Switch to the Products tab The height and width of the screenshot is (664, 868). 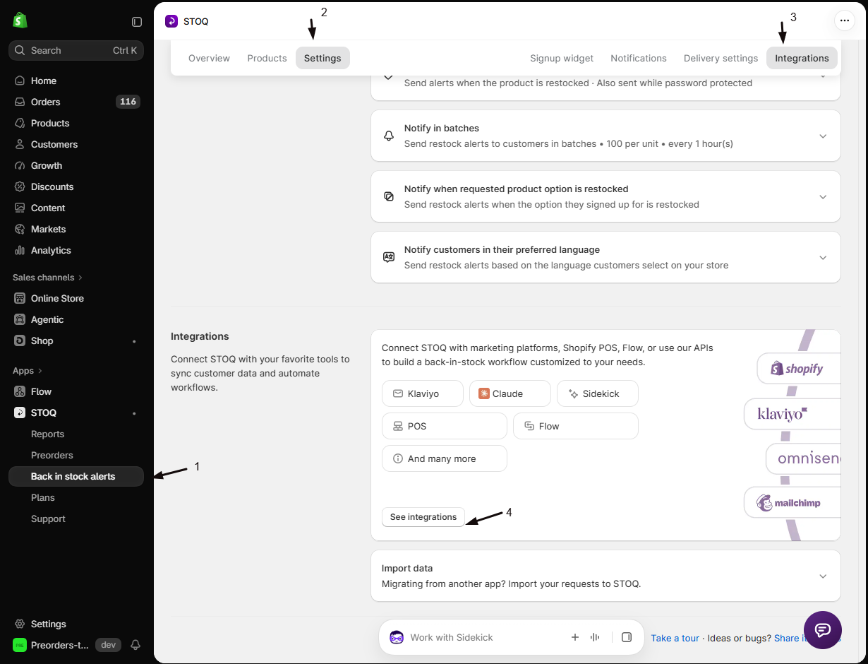[x=267, y=58]
